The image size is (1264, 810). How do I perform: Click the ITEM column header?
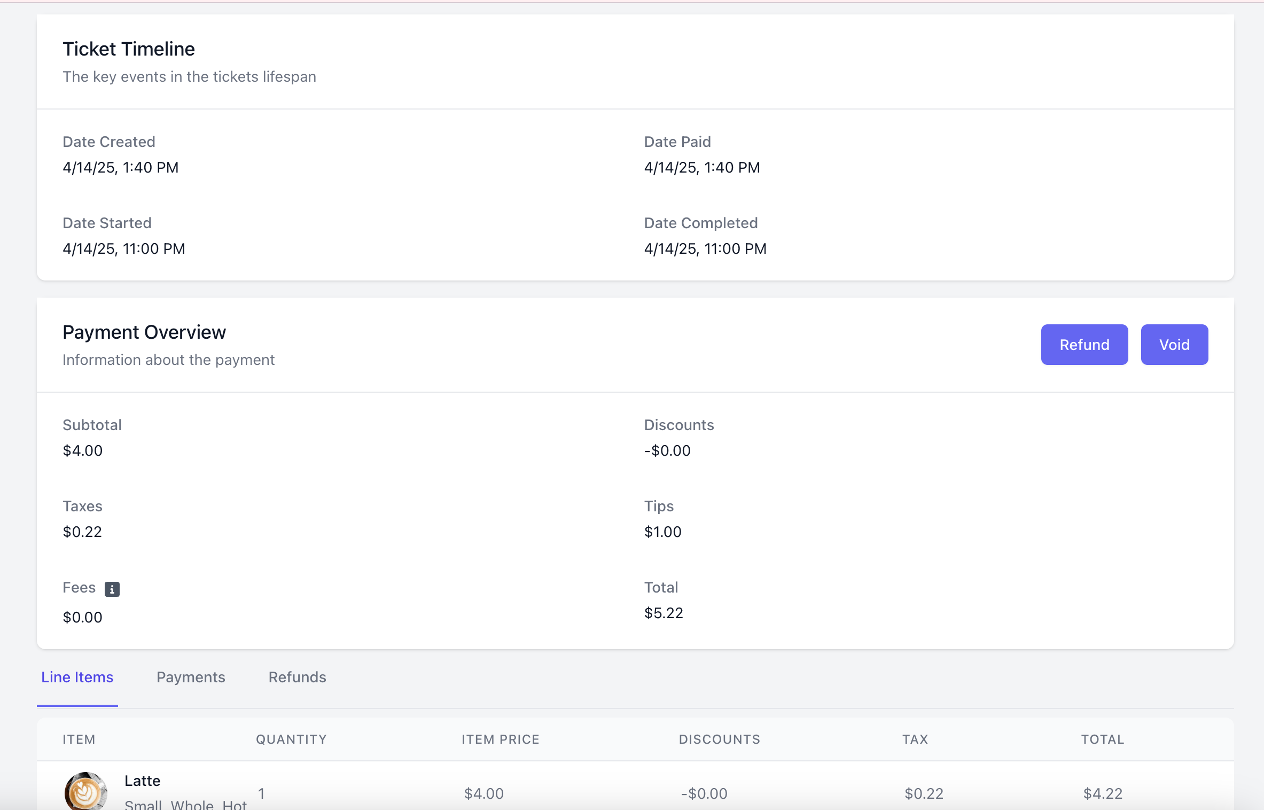[x=79, y=739]
